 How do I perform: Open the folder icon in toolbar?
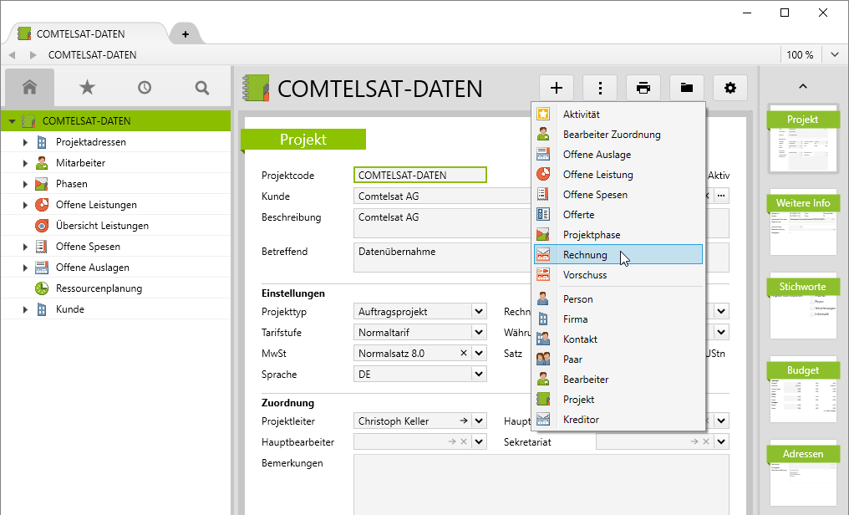pos(686,88)
